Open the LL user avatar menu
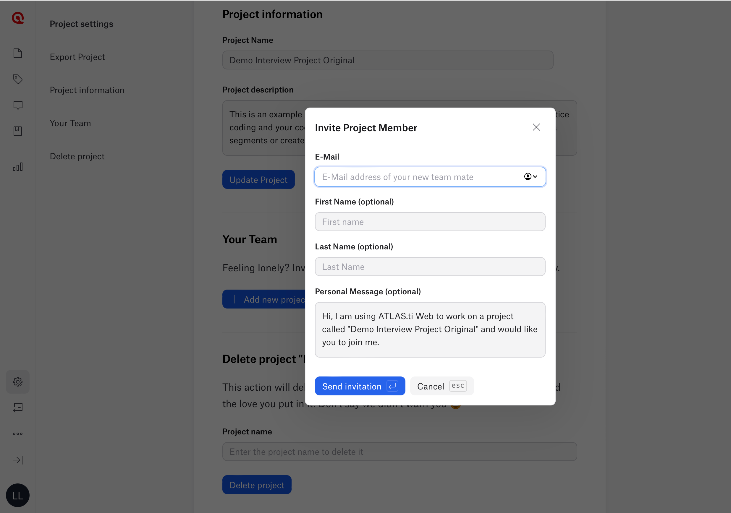Screen dimensions: 731x513 [17, 495]
